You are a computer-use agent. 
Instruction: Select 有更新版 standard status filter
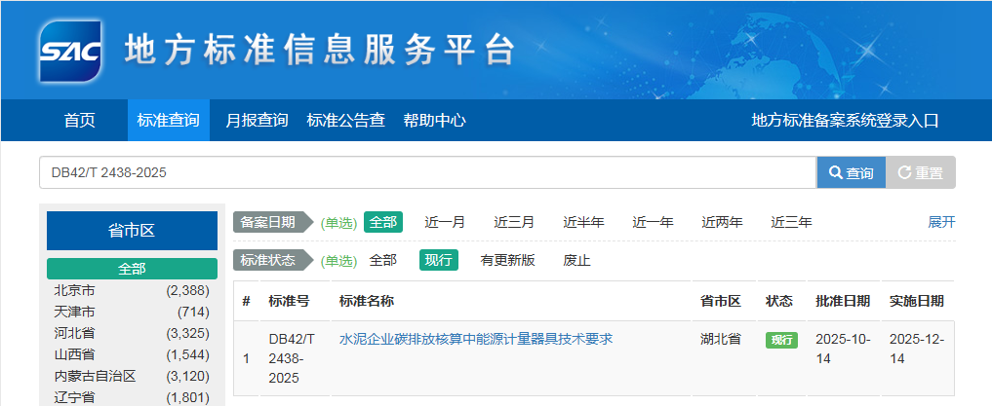coord(507,260)
